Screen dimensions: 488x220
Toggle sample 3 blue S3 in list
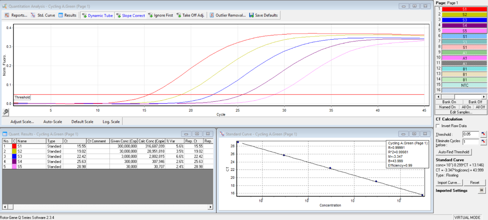click(x=464, y=20)
